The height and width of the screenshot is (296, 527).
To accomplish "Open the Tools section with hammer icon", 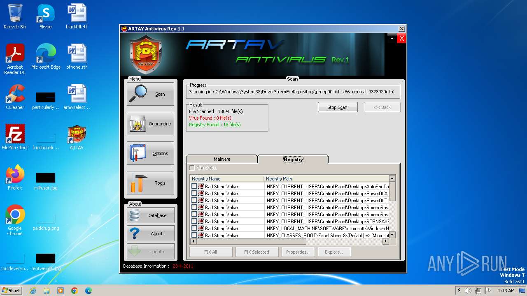I will click(x=150, y=183).
